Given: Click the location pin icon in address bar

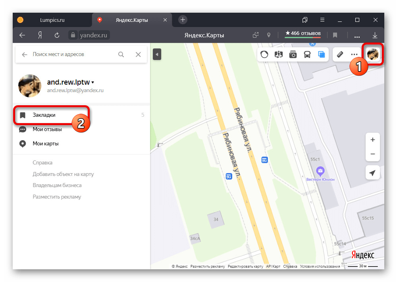Looking at the screenshot, I should 269,35.
